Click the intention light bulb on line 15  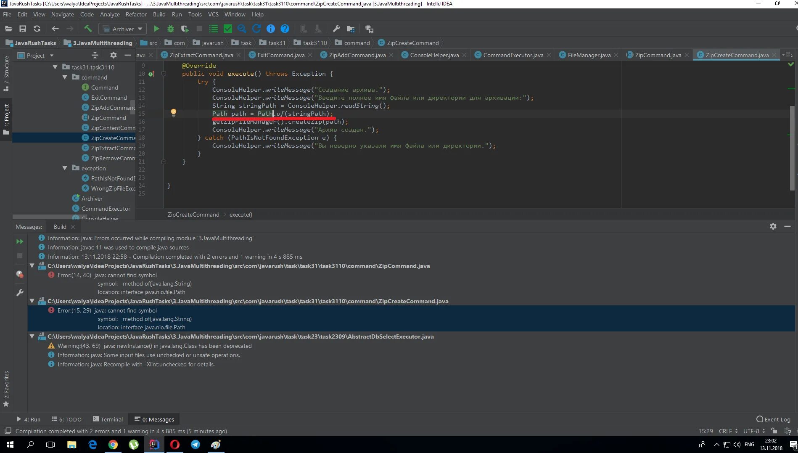(x=173, y=112)
